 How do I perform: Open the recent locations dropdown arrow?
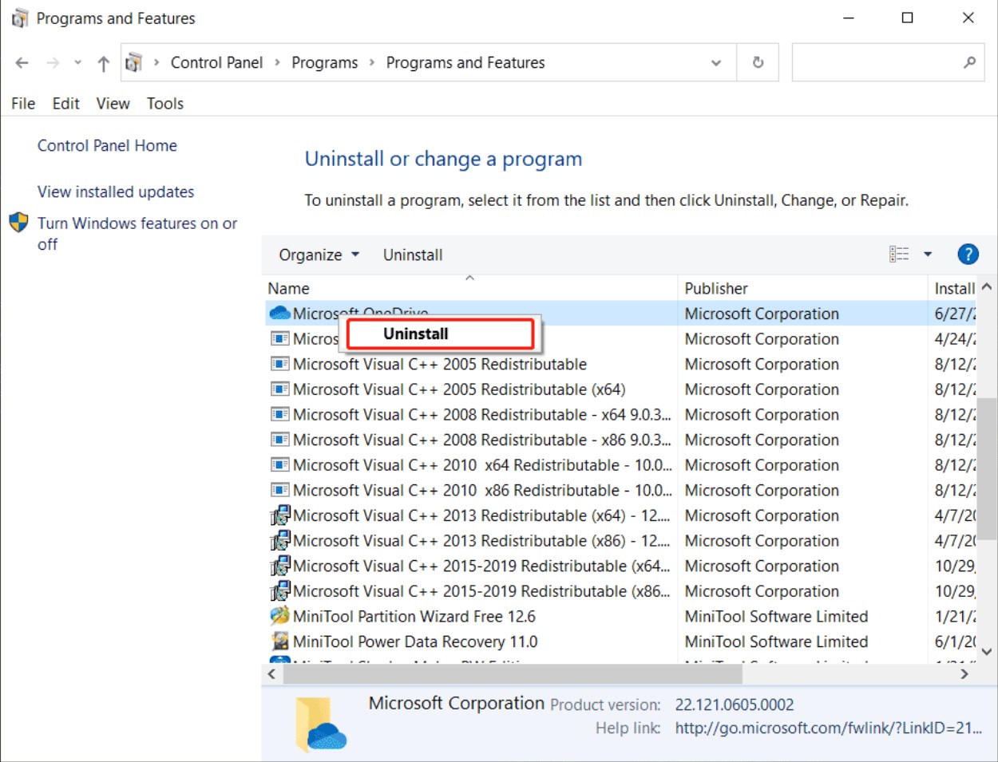coord(77,63)
